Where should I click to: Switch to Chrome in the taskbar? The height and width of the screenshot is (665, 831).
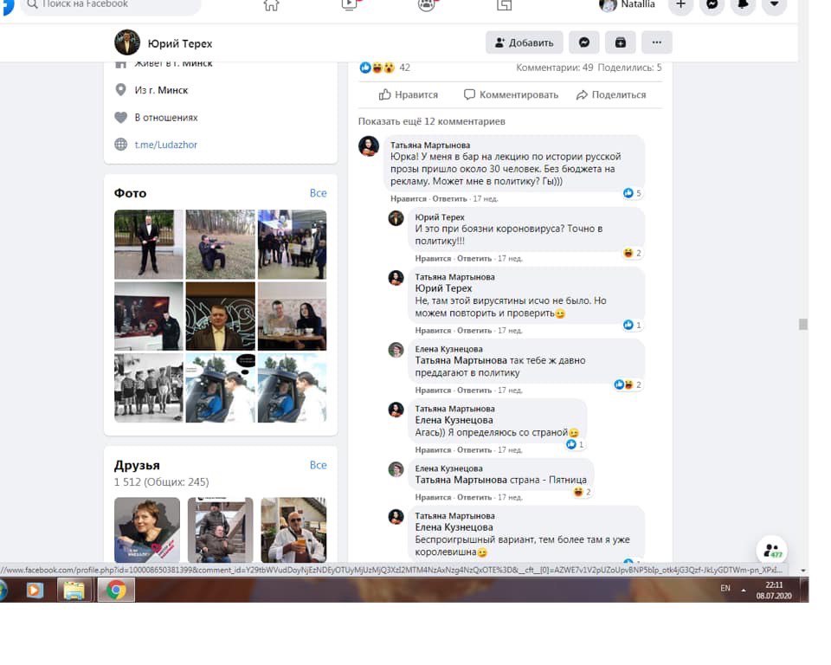(x=116, y=590)
